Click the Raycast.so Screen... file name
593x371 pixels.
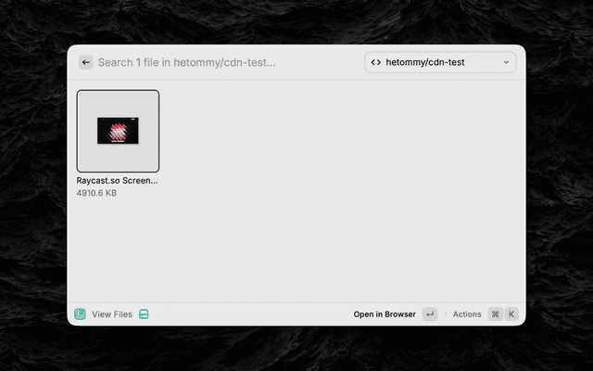117,180
